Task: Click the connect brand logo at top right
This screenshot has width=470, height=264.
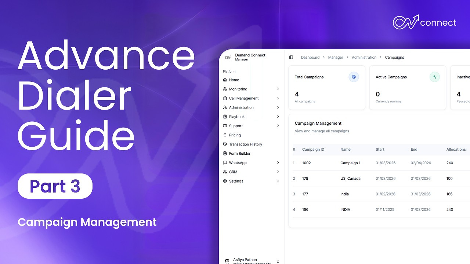Action: tap(424, 22)
